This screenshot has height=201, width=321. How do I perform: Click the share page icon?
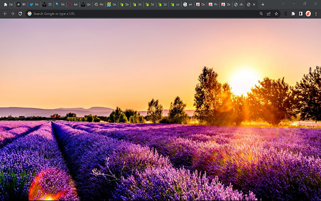tap(269, 14)
